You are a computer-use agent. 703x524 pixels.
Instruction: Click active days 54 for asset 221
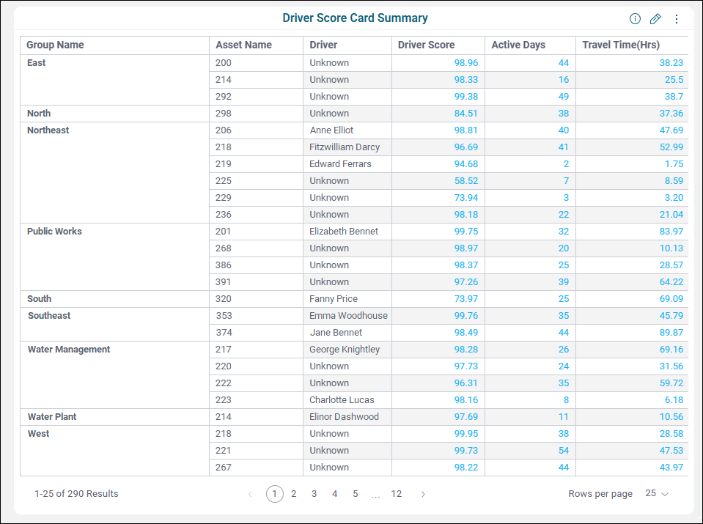coord(564,451)
